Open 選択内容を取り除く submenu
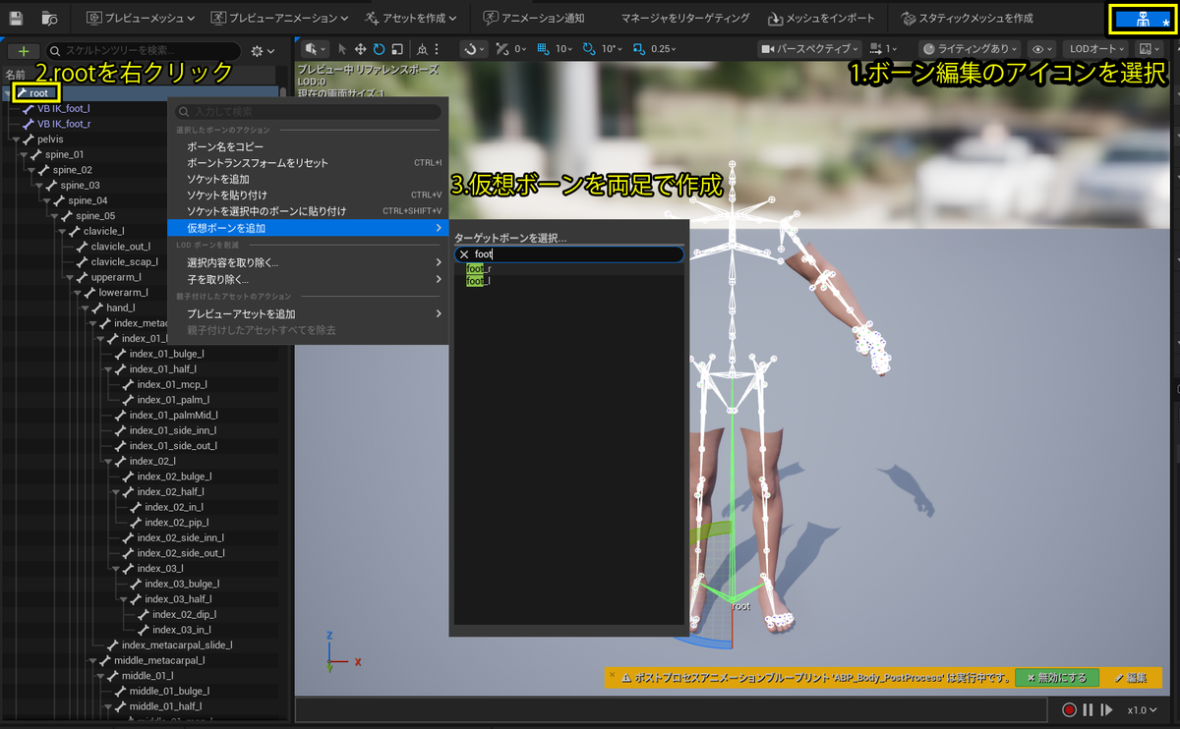 click(x=309, y=263)
